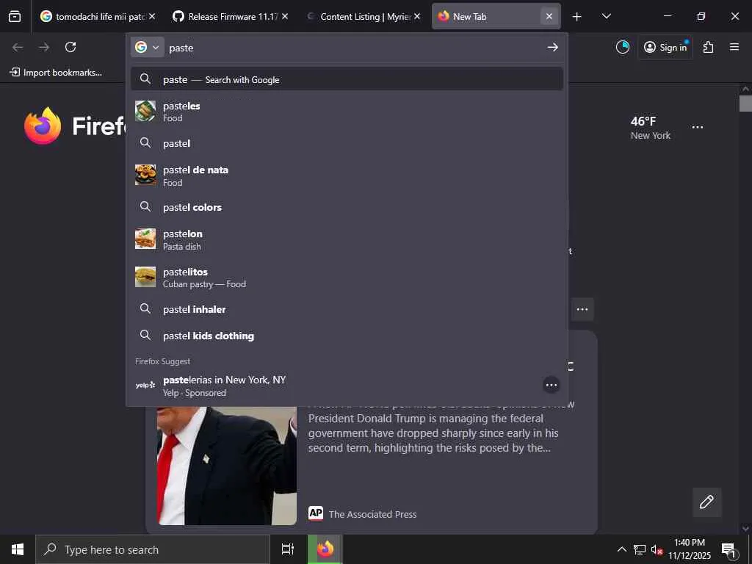Viewport: 752px width, 564px height.
Task: Click the network icon in system tray
Action: tap(639, 549)
